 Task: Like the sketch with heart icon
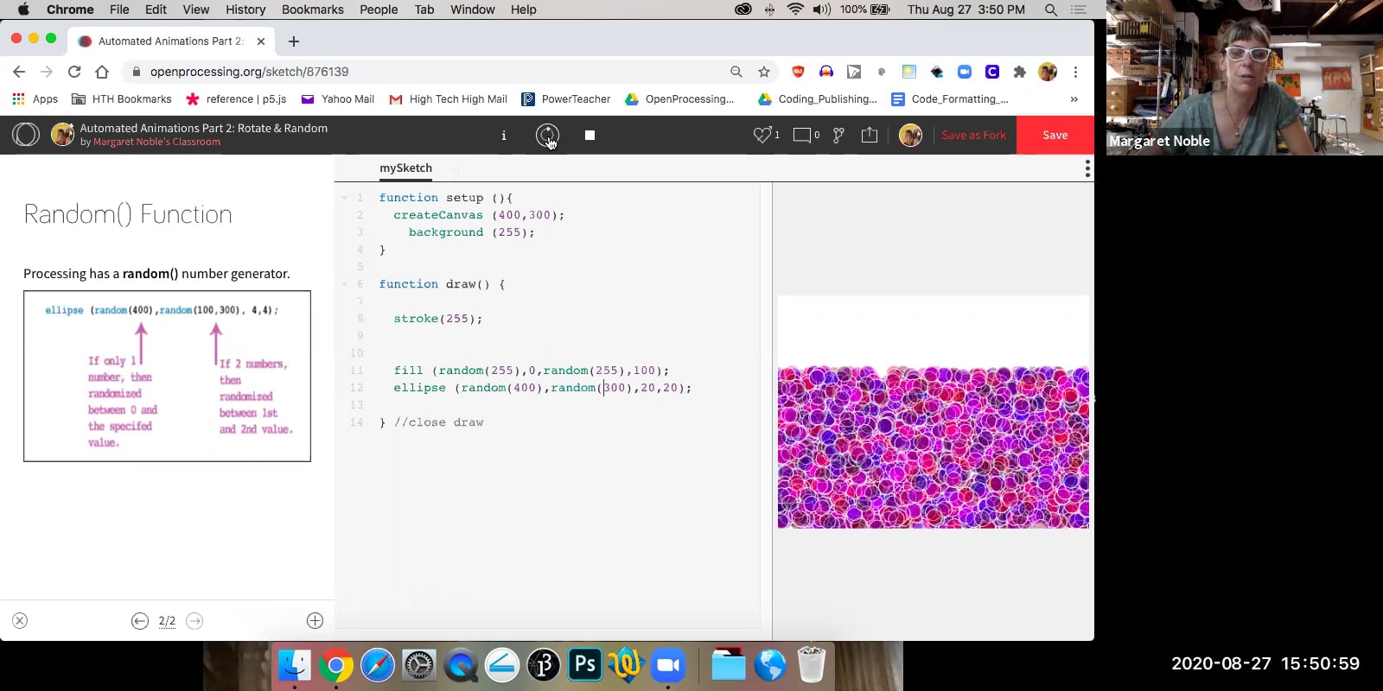pos(762,135)
